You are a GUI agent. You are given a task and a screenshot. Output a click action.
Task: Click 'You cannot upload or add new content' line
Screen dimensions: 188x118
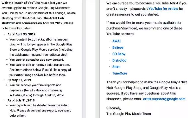tap(36, 60)
